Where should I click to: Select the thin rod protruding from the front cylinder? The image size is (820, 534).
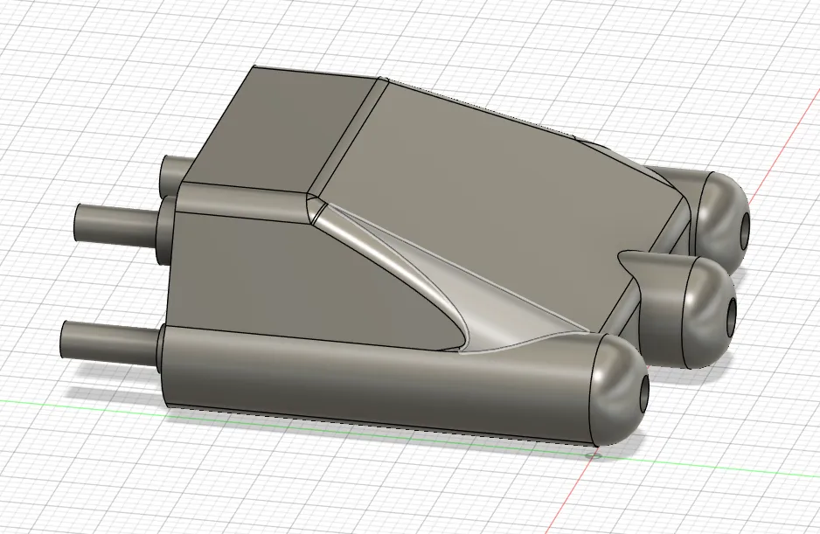click(110, 341)
